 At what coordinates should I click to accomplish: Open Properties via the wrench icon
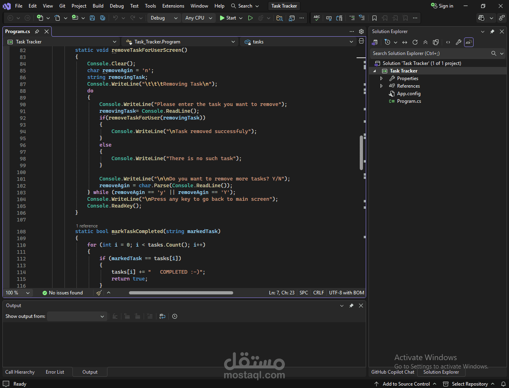tap(458, 42)
